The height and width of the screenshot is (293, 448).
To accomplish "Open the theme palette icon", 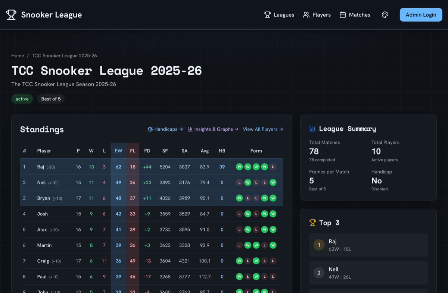I will 385,15.
